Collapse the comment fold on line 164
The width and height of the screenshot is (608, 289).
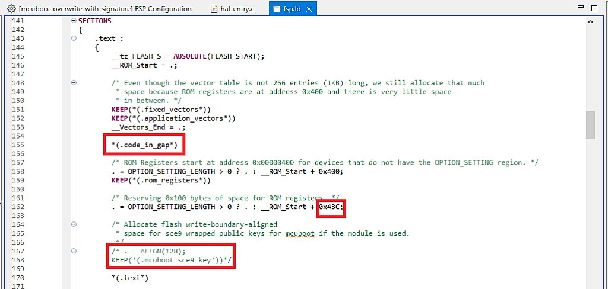pyautogui.click(x=74, y=224)
